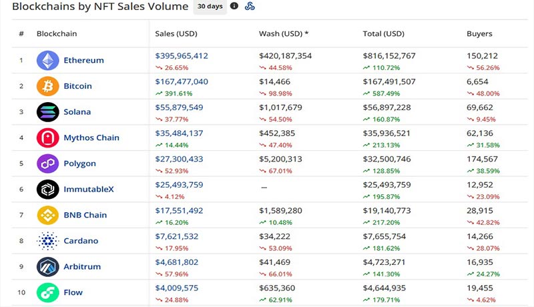Open the Arbitrum blockchain link

coord(82,267)
